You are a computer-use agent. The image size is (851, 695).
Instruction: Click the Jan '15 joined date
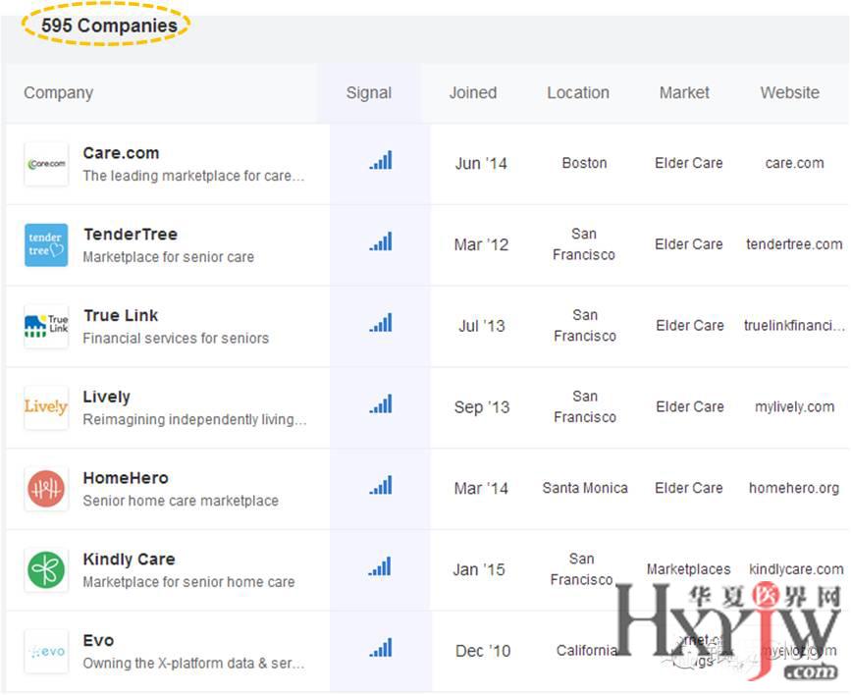point(479,569)
